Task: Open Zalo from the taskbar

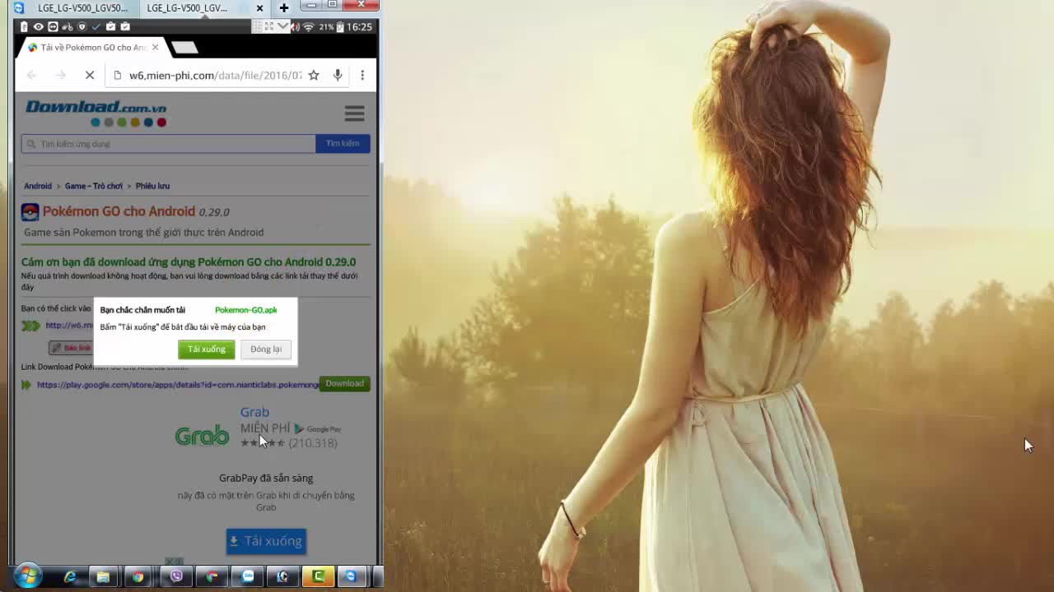Action: [x=247, y=577]
